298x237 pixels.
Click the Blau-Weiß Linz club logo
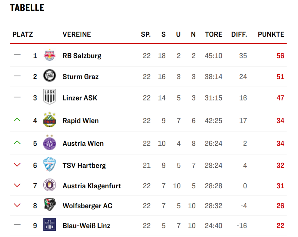click(49, 225)
